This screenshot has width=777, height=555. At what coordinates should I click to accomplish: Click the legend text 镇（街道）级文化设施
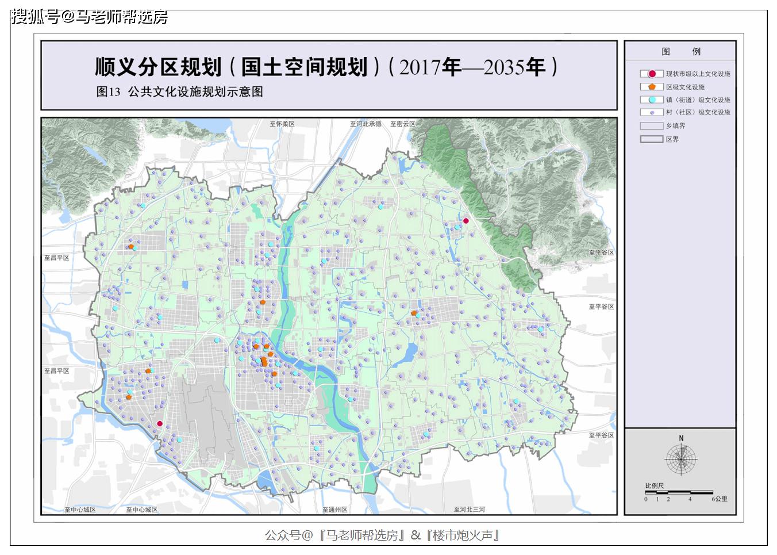point(698,99)
